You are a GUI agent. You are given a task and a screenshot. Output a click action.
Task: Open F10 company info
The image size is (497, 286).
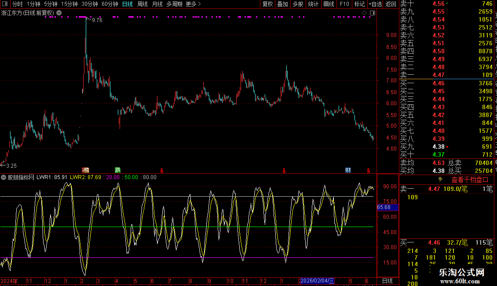click(x=344, y=4)
